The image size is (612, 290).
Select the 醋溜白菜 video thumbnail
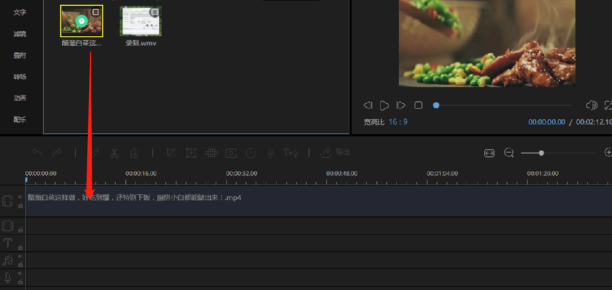tap(81, 21)
